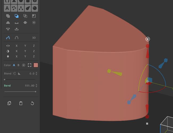
Task: Select the polygon shape tool
Action: click(x=14, y=8)
